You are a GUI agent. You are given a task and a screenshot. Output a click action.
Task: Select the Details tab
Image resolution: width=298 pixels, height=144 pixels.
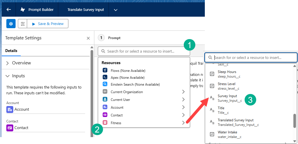pyautogui.click(x=11, y=51)
